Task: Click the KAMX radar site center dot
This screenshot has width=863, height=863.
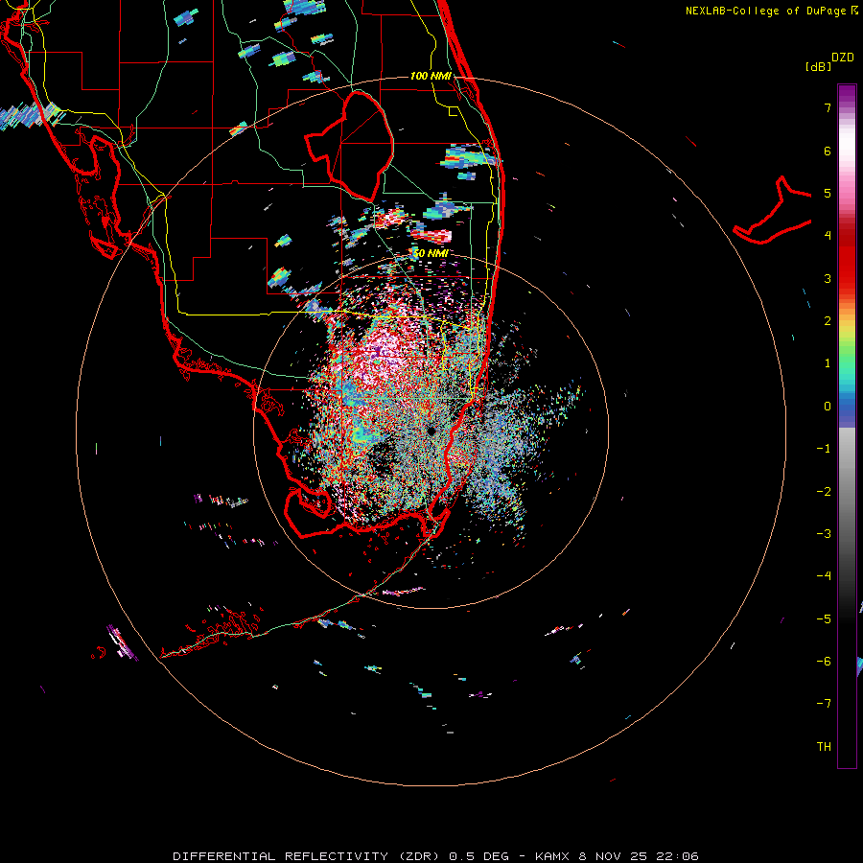Action: [431, 431]
